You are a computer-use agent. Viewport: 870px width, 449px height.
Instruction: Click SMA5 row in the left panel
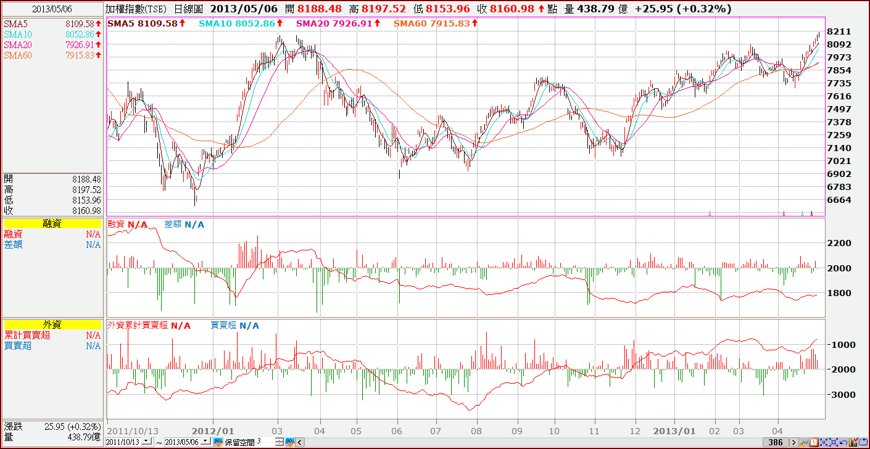tap(52, 23)
